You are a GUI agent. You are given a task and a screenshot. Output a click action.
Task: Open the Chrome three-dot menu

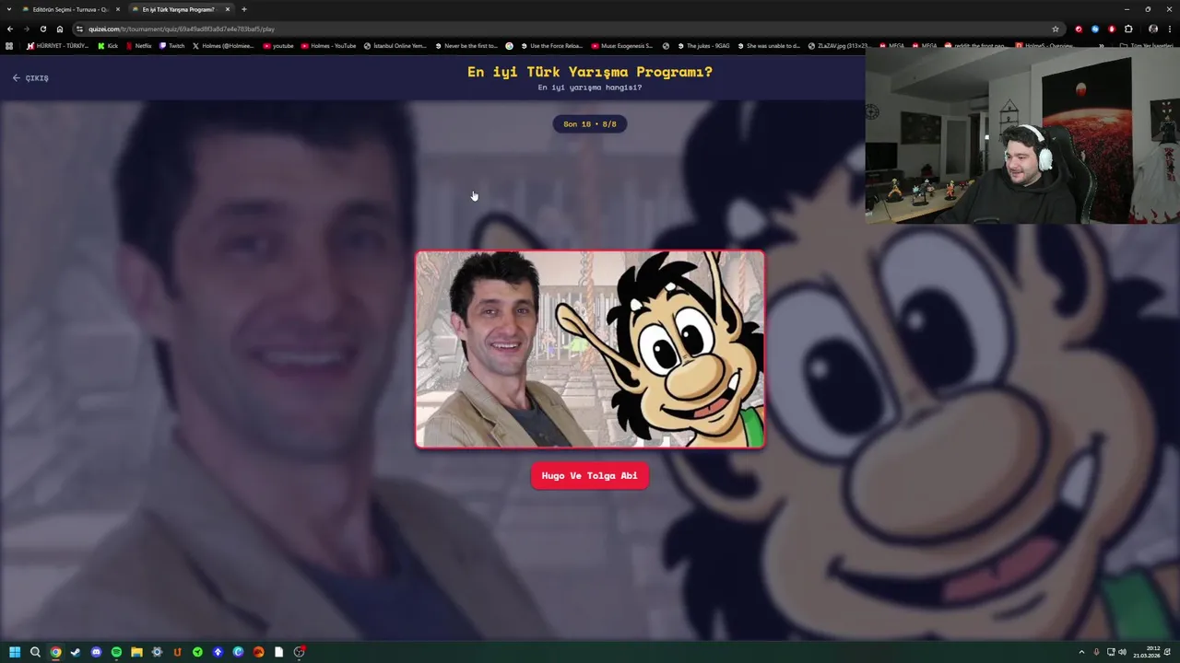pos(1170,29)
